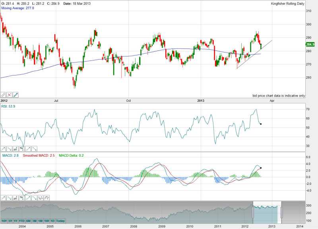Click the MACD Delta: 0.2 label
The height and width of the screenshot is (229, 318).
click(x=71, y=155)
